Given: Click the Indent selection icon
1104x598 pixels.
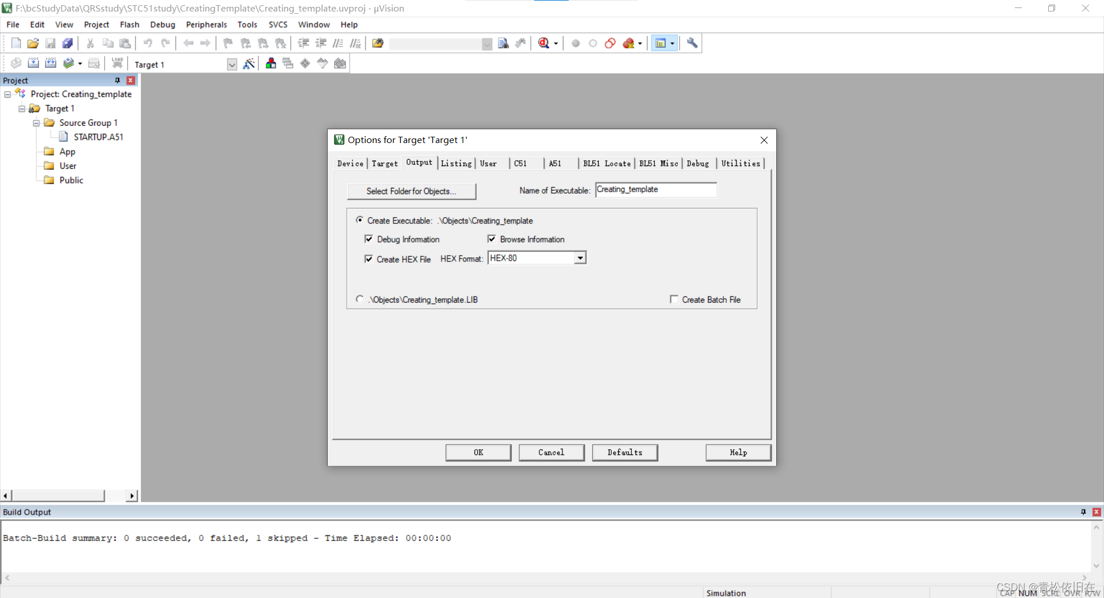Looking at the screenshot, I should pos(304,43).
